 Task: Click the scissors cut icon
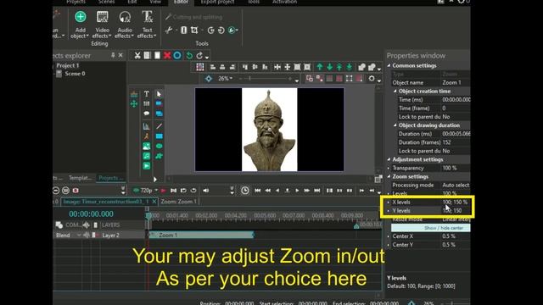point(137,55)
